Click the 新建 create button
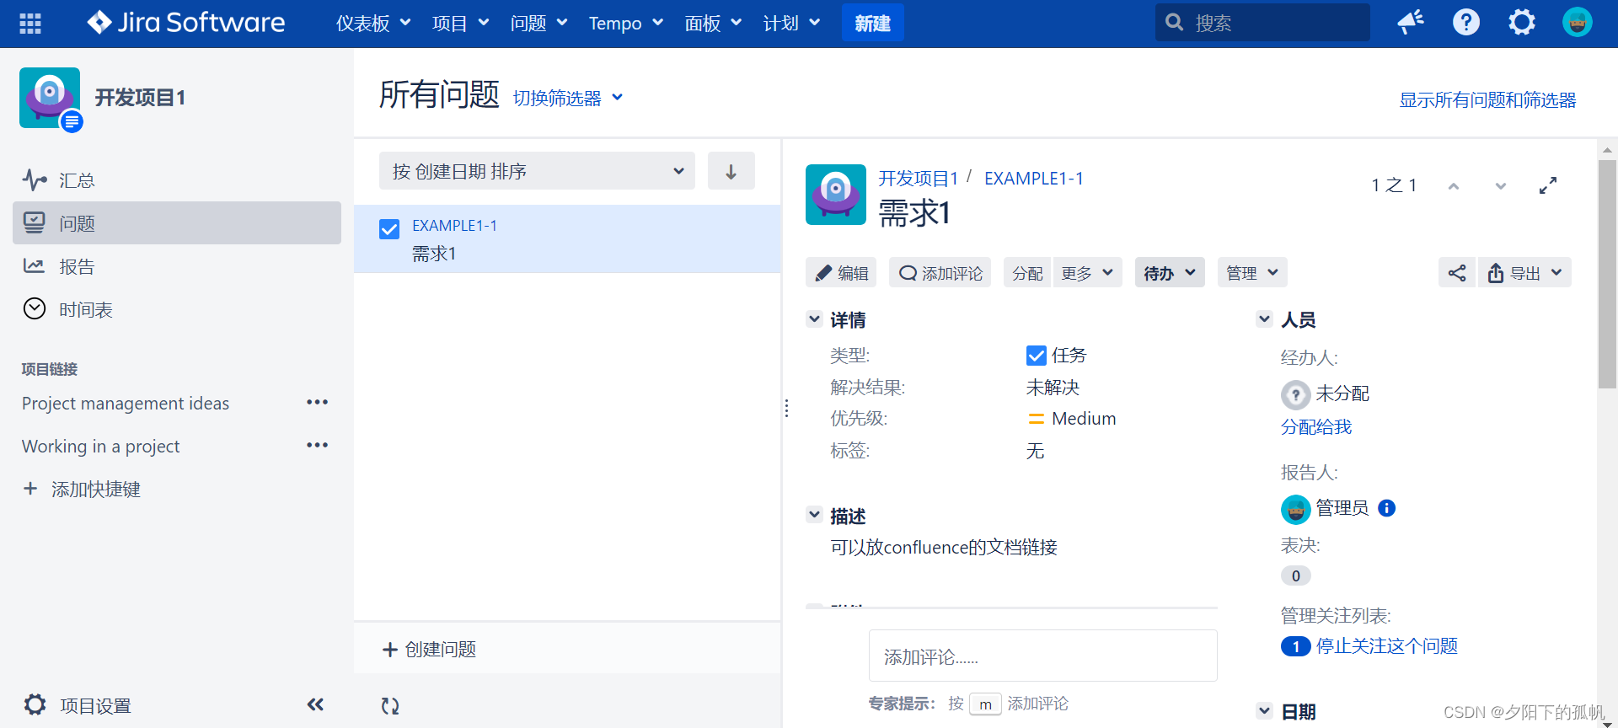 point(873,23)
